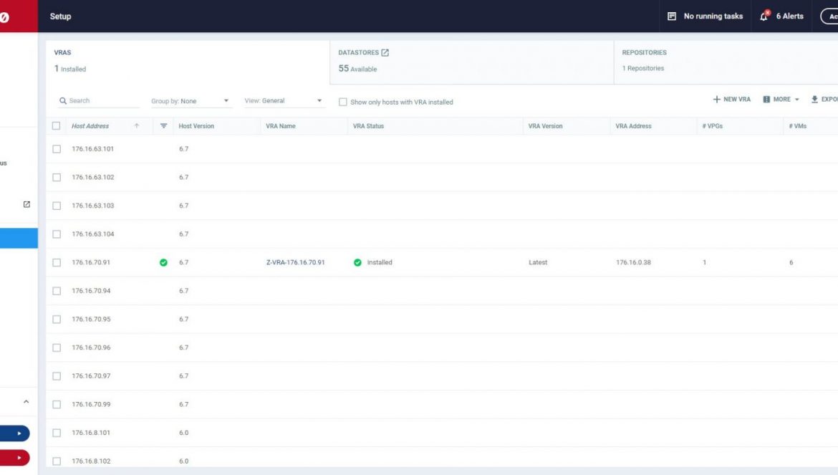Sort by Host Version column header
838x475 pixels.
(196, 126)
